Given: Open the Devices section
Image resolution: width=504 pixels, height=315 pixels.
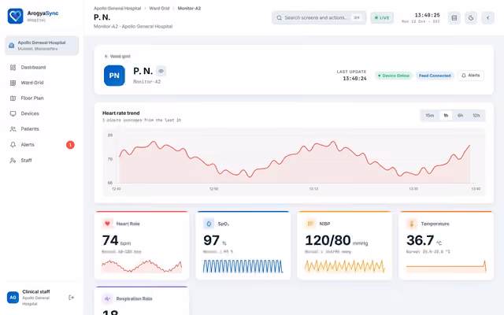Looking at the screenshot, I should click(42, 113).
